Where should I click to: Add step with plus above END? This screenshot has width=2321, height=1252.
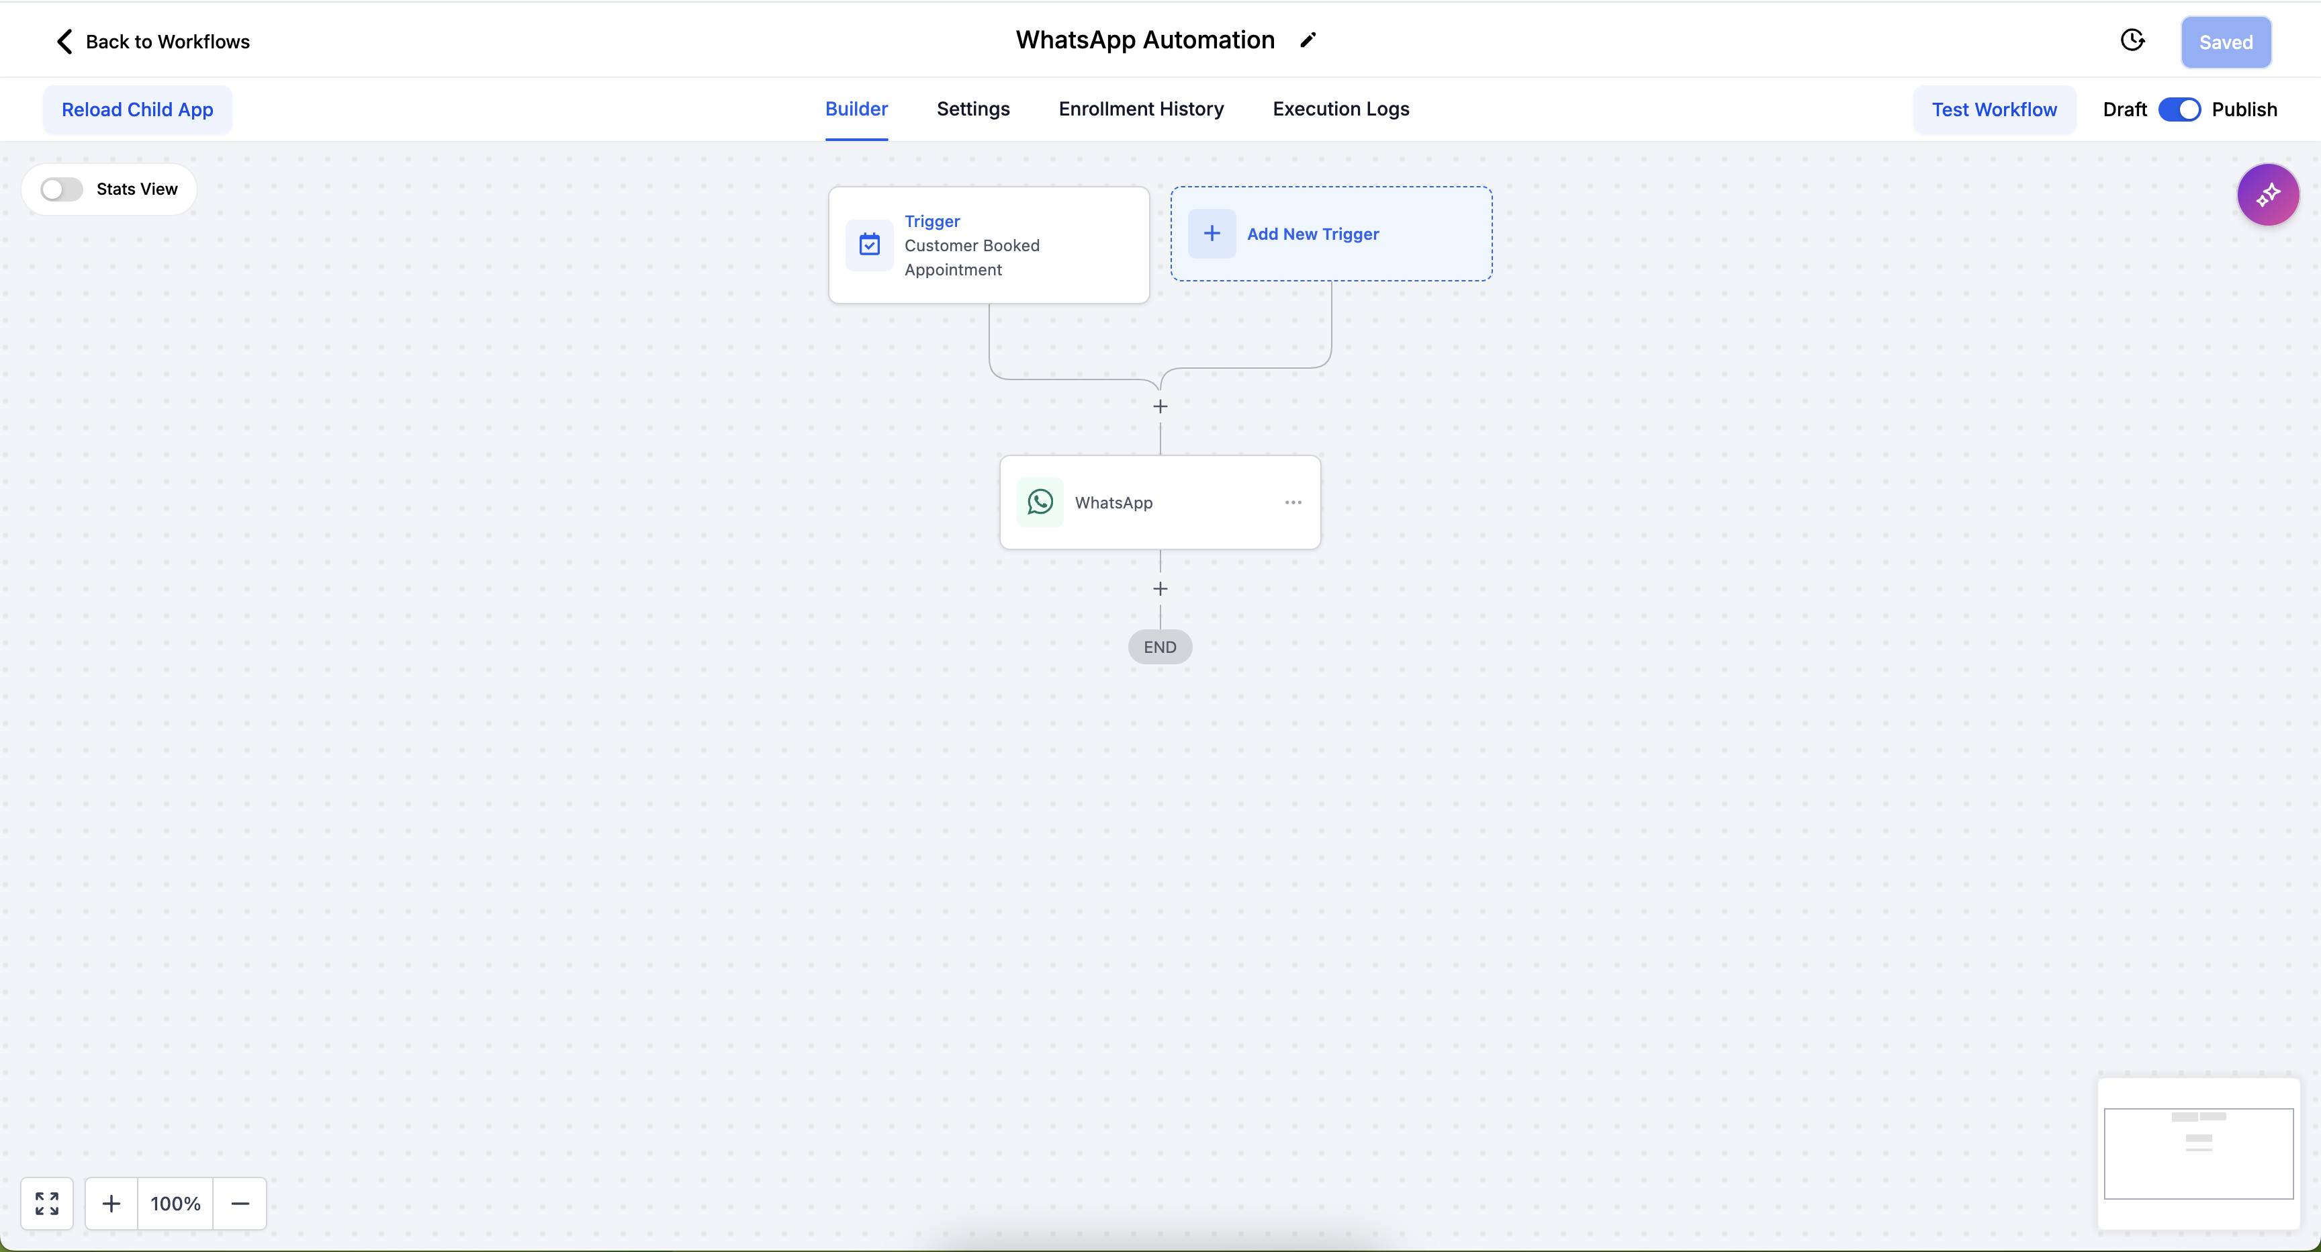(1160, 588)
